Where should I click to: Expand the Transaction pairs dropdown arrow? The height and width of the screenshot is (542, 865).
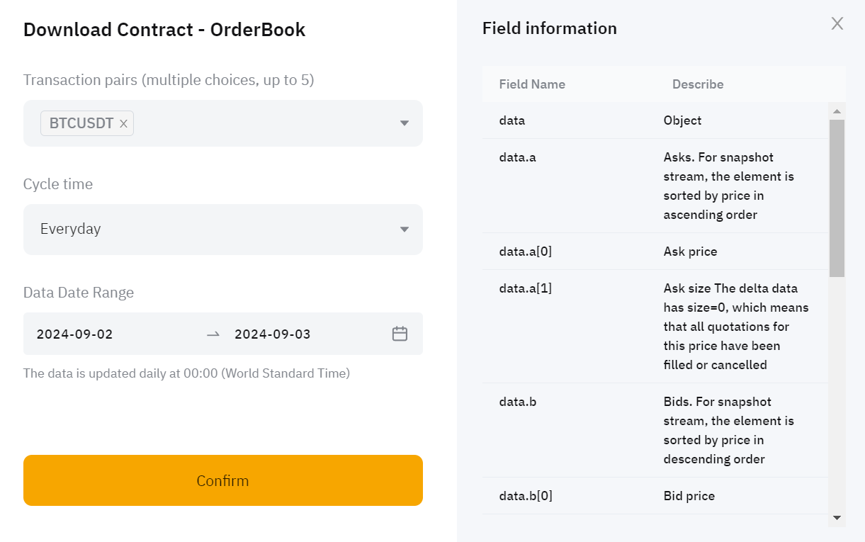(x=405, y=123)
